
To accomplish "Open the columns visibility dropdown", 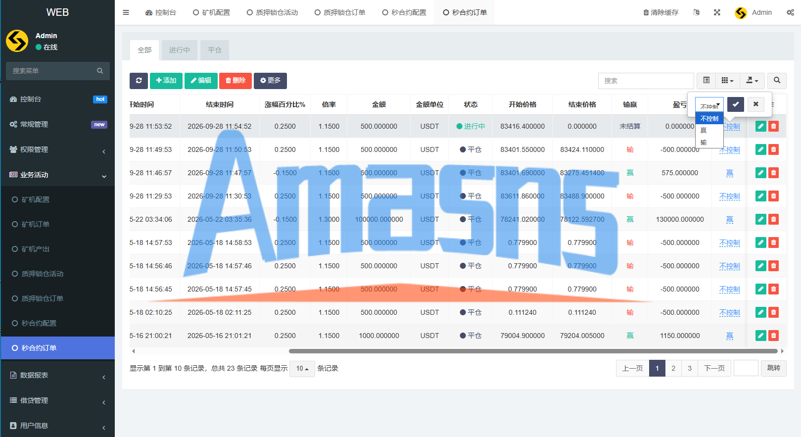I will click(727, 81).
